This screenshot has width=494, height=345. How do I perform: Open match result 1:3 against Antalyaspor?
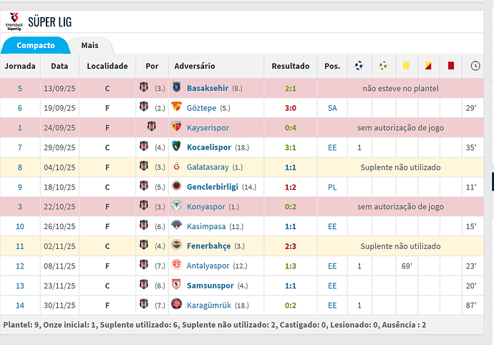click(x=291, y=266)
